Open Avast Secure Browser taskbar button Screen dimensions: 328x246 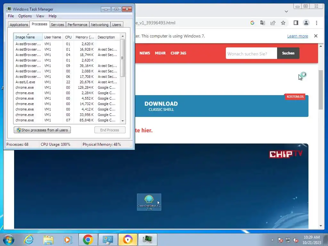[127, 240]
